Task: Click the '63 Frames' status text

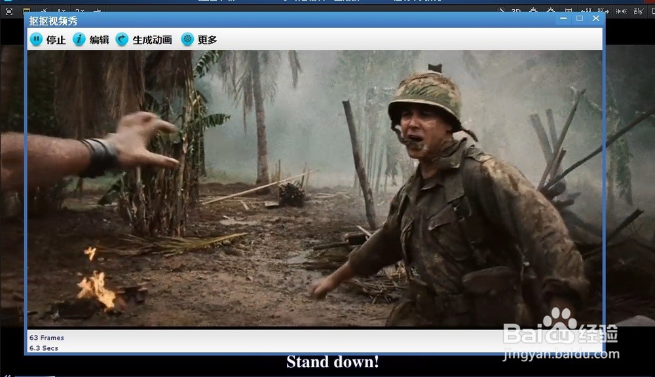Action: (47, 338)
